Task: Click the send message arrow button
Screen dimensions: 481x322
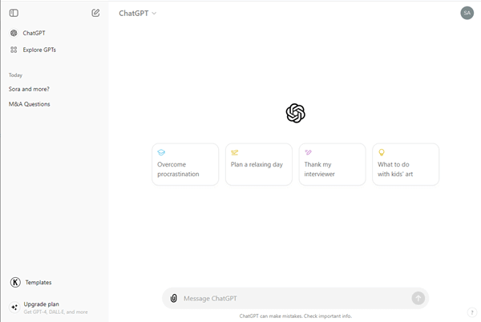Action: [418, 298]
